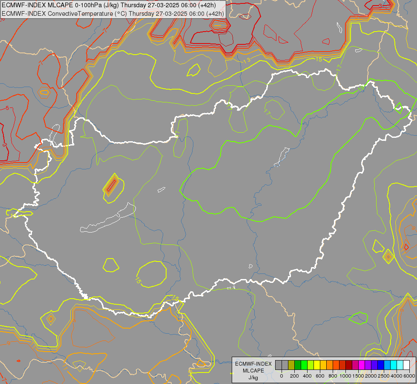This screenshot has height=384, width=417.
Task: Click the ECMWF-INDEX label in the legend
Action: [x=253, y=364]
